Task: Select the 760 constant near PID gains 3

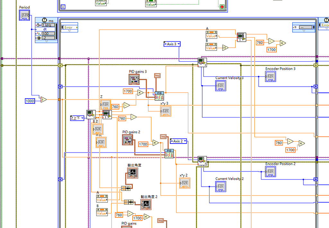Action: click(115, 106)
